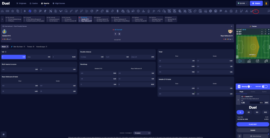
Task: Select Double chance 1 or 2 at 1.20
Action: (117, 57)
